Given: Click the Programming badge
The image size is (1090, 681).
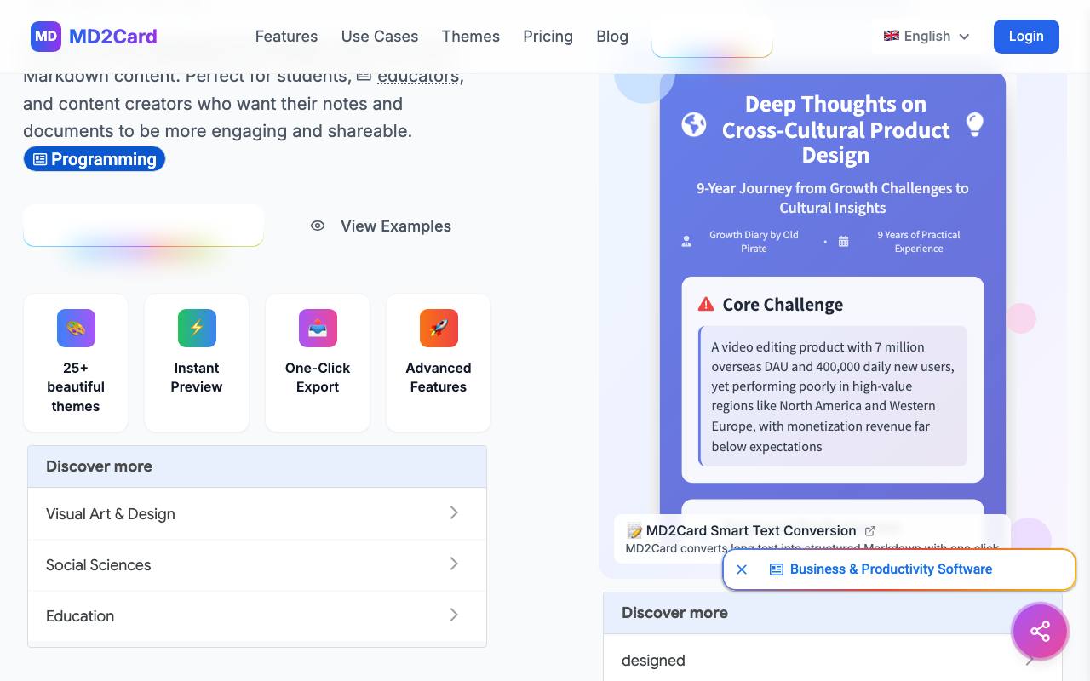Looking at the screenshot, I should (x=95, y=159).
